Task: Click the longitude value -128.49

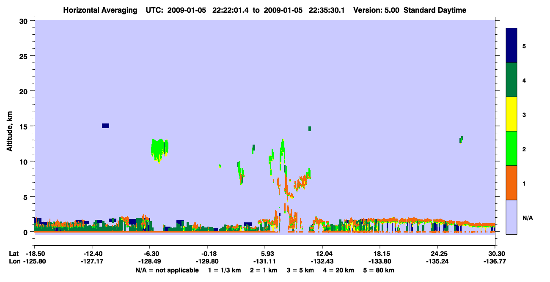Action: point(149,261)
